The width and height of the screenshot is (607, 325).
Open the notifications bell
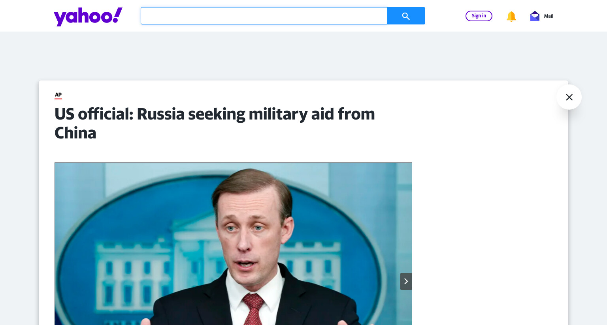tap(511, 16)
